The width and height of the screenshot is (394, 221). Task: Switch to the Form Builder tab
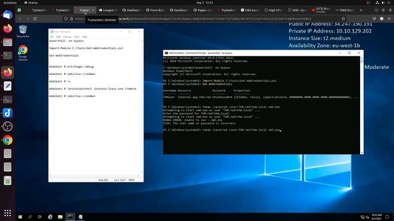(156, 10)
